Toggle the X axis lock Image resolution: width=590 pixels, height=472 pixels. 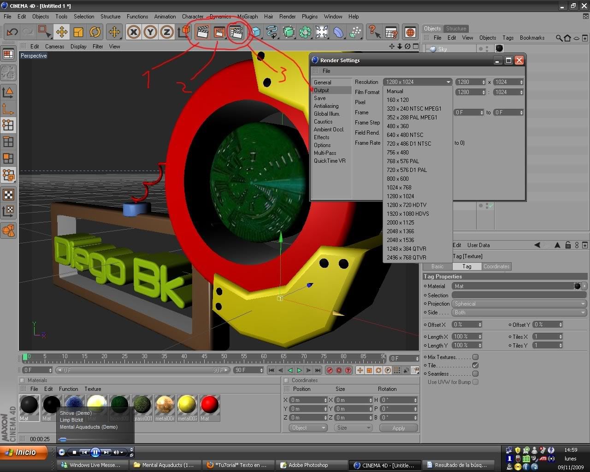tap(134, 32)
